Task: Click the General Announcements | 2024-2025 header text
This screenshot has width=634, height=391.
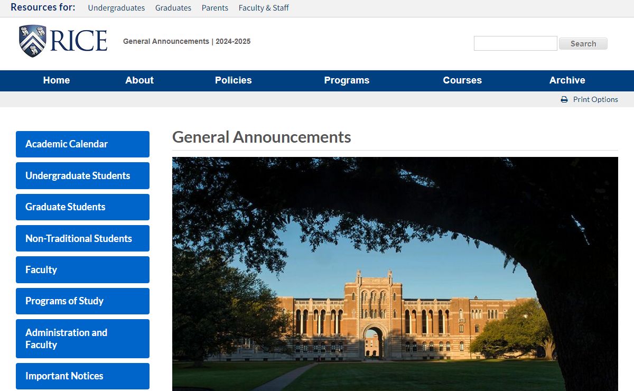Action: coord(187,41)
